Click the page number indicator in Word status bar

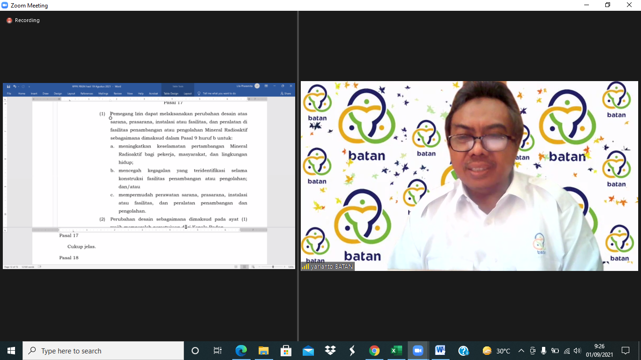(x=11, y=267)
